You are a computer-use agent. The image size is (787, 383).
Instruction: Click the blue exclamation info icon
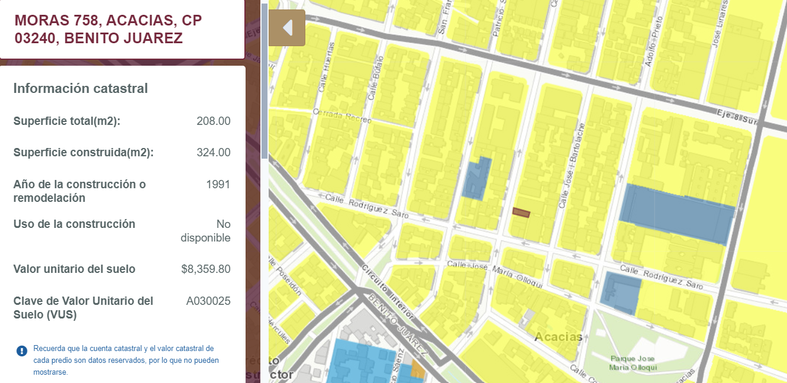click(22, 351)
